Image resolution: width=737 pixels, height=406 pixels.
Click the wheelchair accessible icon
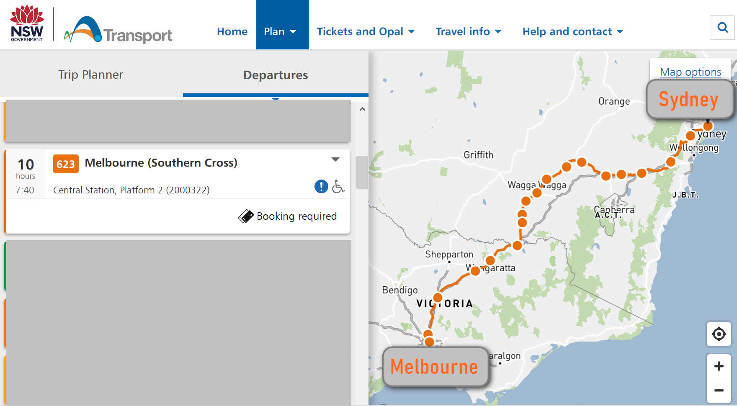338,186
